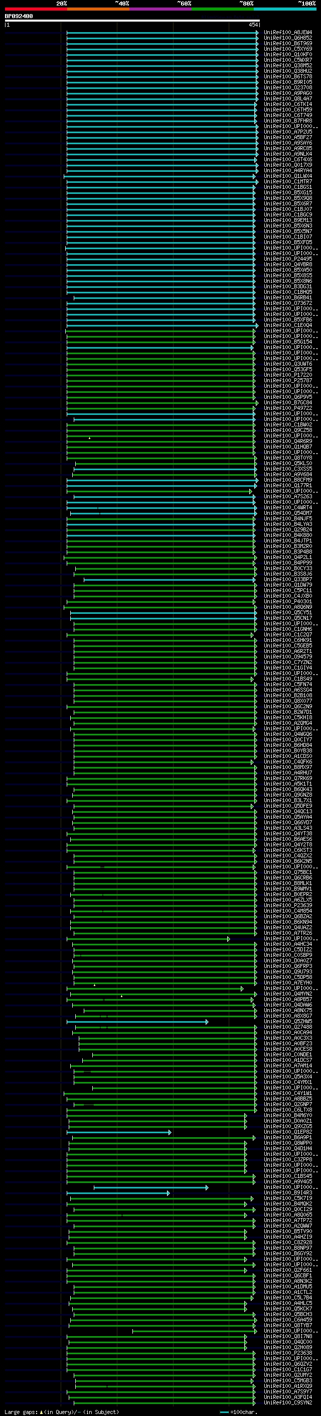
Task: Click the alignment bar for UniRef100_Q1LWX4
Action: tap(160, 176)
